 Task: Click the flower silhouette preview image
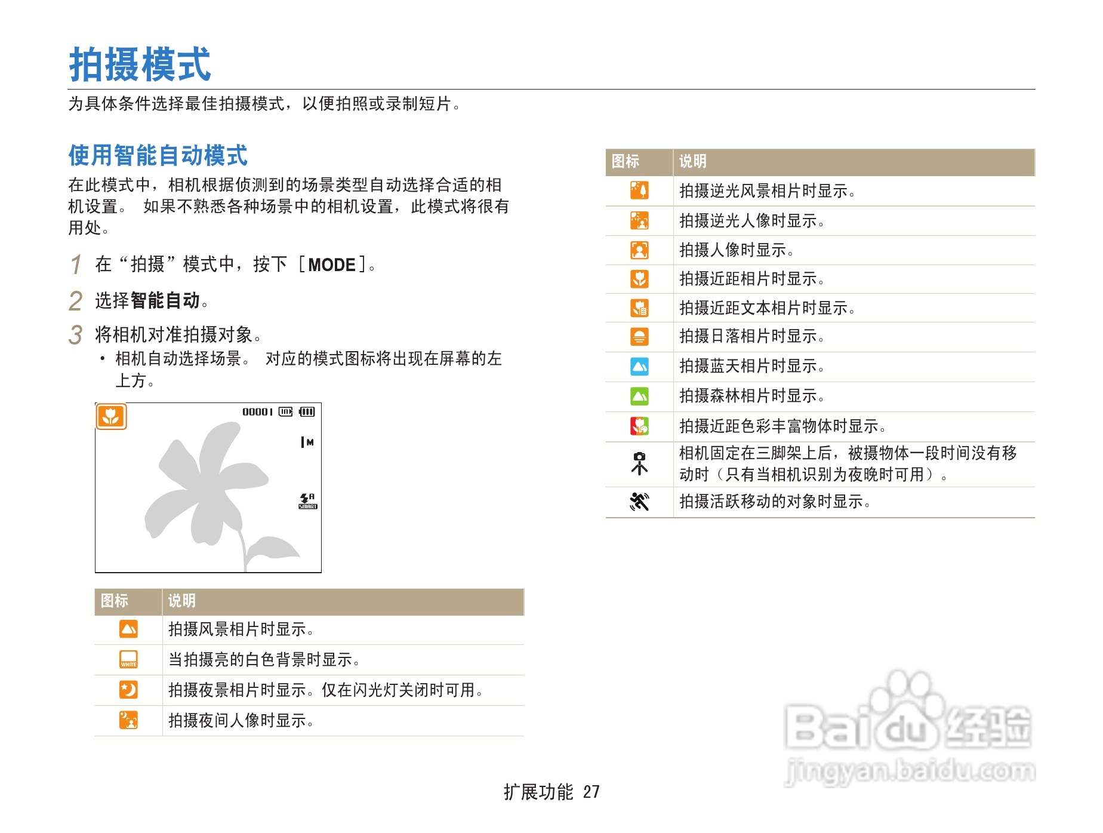pos(221,496)
